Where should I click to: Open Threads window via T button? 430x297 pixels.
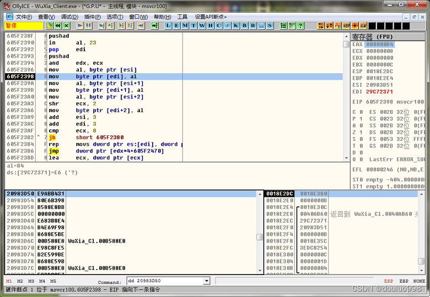[193, 26]
